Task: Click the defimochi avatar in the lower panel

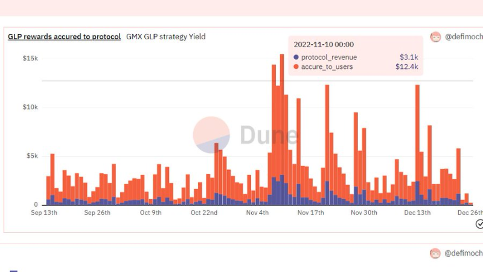Action: 435,253
